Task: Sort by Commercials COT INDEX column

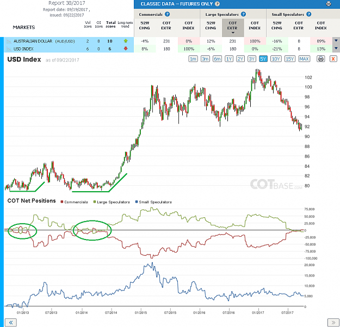Action: pyautogui.click(x=188, y=26)
